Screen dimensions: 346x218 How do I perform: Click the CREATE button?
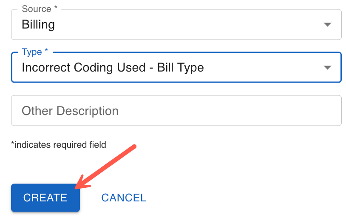pos(45,198)
